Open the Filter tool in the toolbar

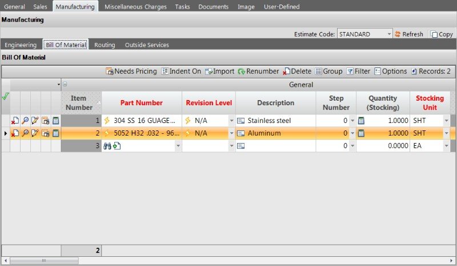click(x=358, y=72)
